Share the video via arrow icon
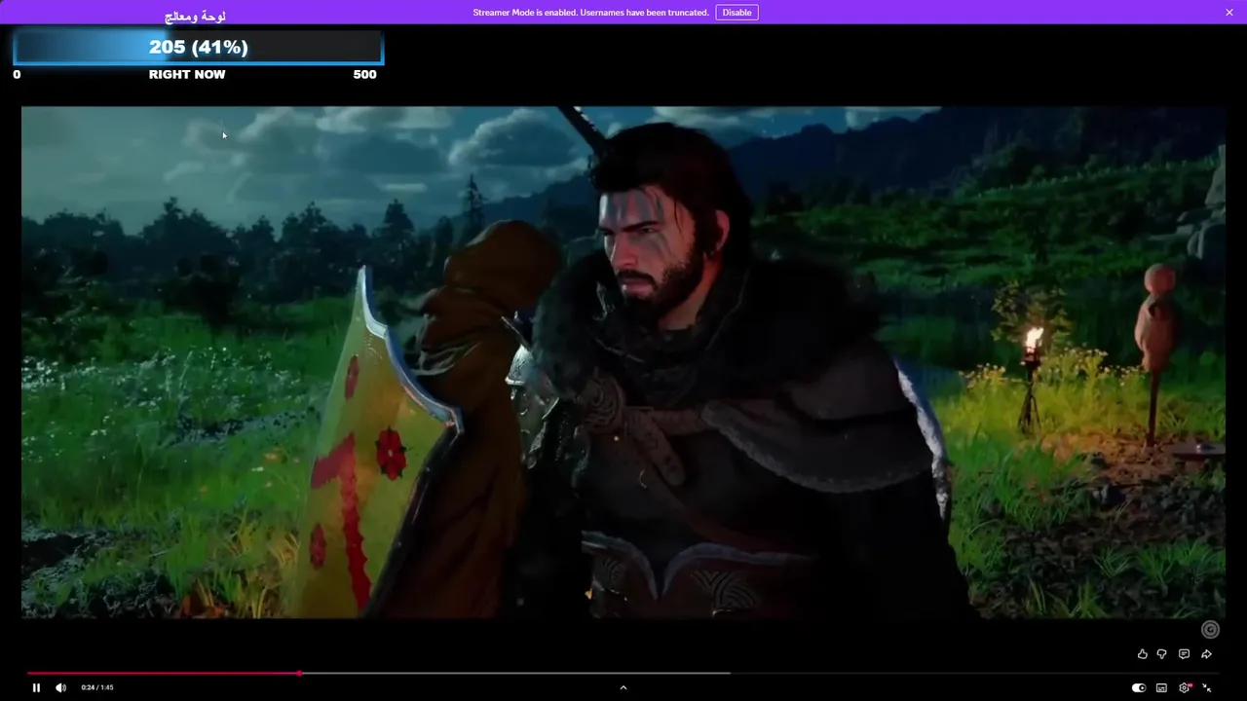This screenshot has width=1247, height=701. click(1206, 654)
